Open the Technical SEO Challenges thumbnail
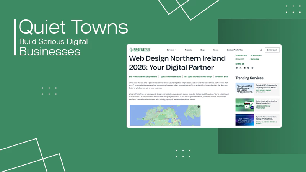Viewport: 306px width, 172px height. coord(244,89)
